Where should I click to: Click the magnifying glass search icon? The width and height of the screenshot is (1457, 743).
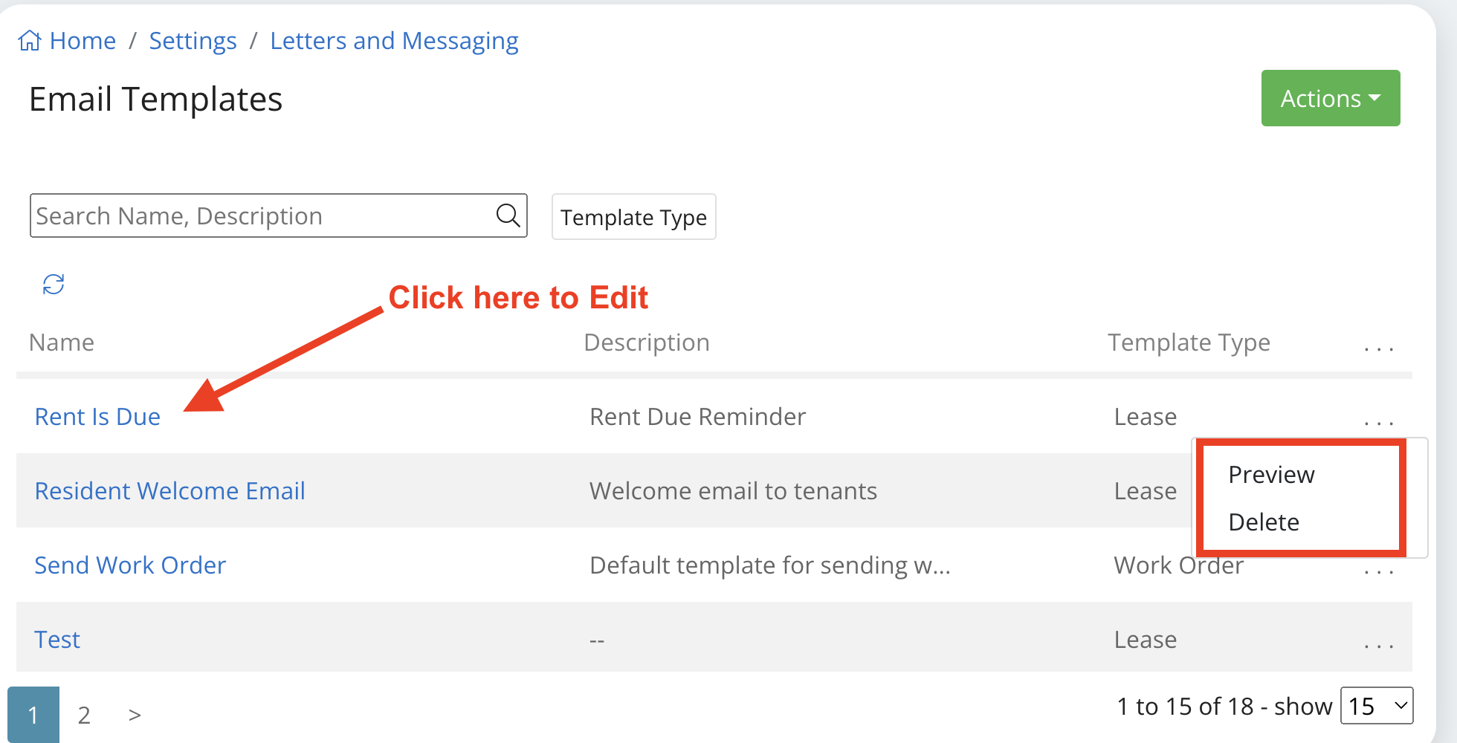click(508, 215)
